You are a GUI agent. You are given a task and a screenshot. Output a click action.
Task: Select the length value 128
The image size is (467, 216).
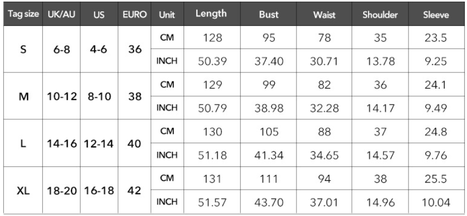[x=212, y=38]
